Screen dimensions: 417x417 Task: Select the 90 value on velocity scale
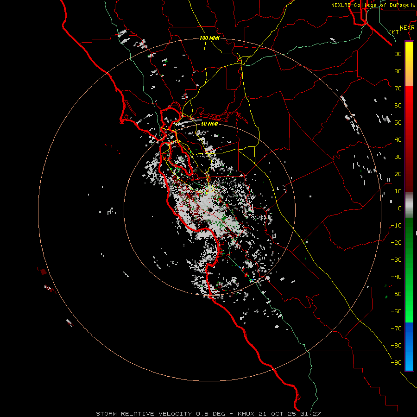coord(398,54)
